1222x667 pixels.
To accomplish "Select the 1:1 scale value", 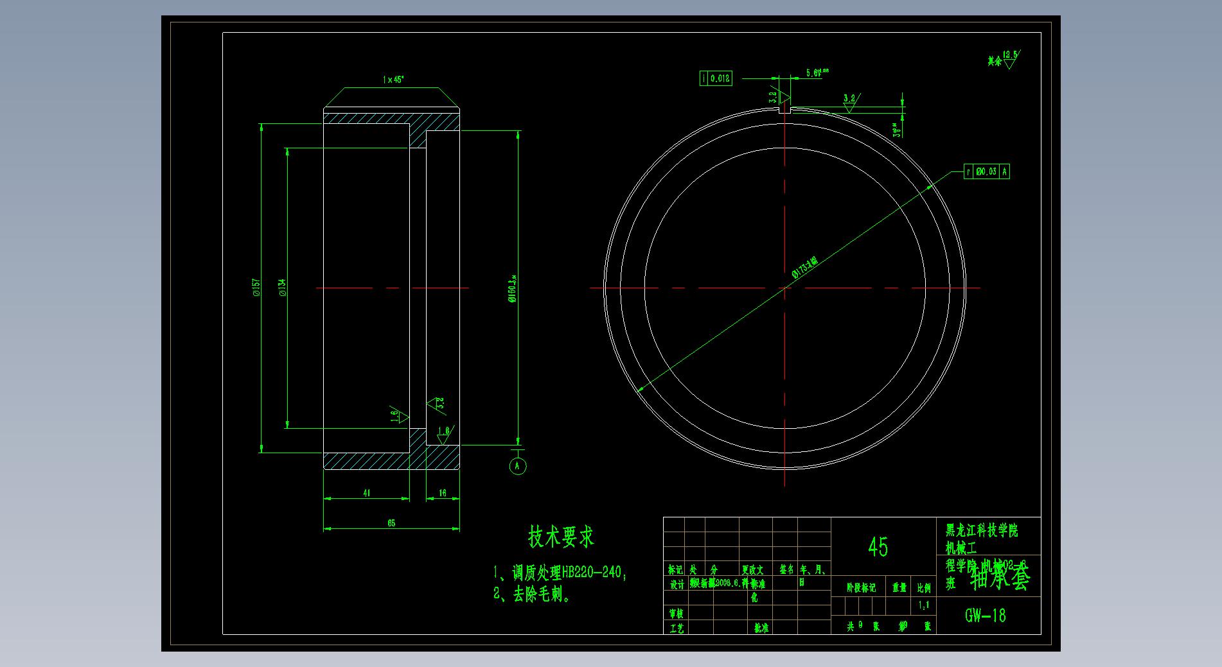I will pos(924,605).
